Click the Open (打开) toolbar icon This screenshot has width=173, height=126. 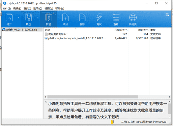(x=9, y=17)
